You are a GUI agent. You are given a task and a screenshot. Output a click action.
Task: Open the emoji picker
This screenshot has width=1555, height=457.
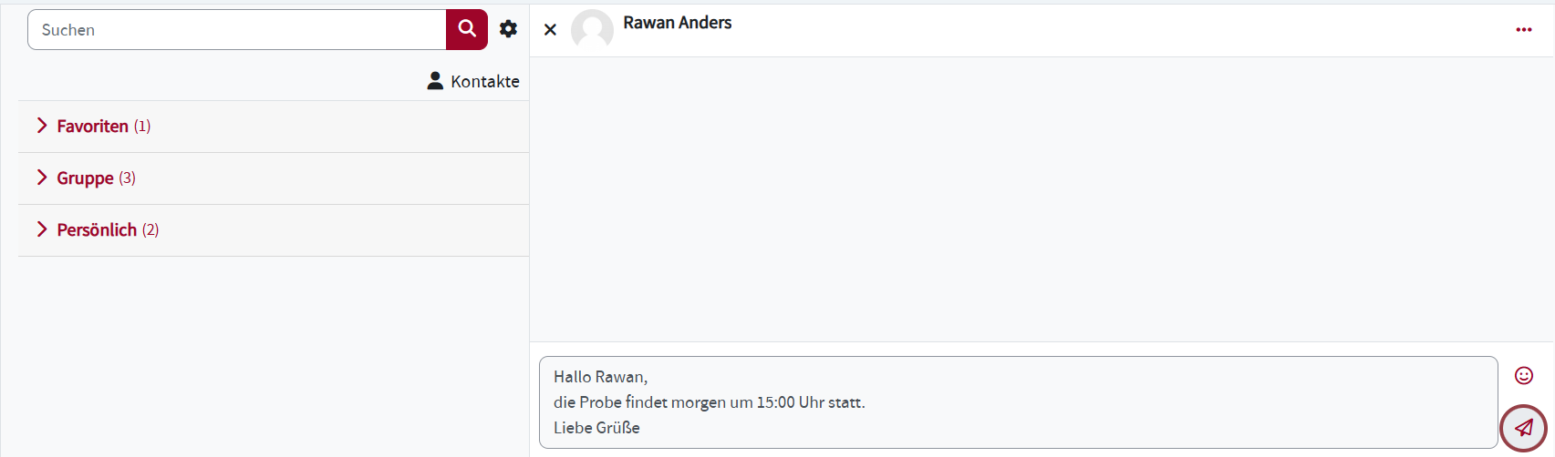(1523, 375)
